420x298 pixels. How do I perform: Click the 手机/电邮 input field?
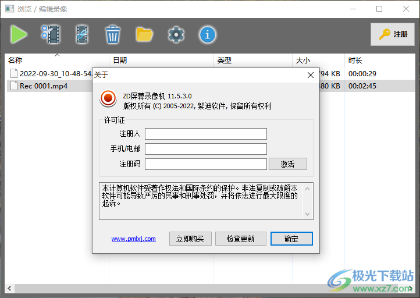(206, 149)
